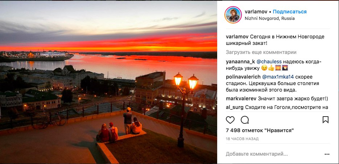Open Nizhni Novgorod, Russia location link

click(270, 18)
